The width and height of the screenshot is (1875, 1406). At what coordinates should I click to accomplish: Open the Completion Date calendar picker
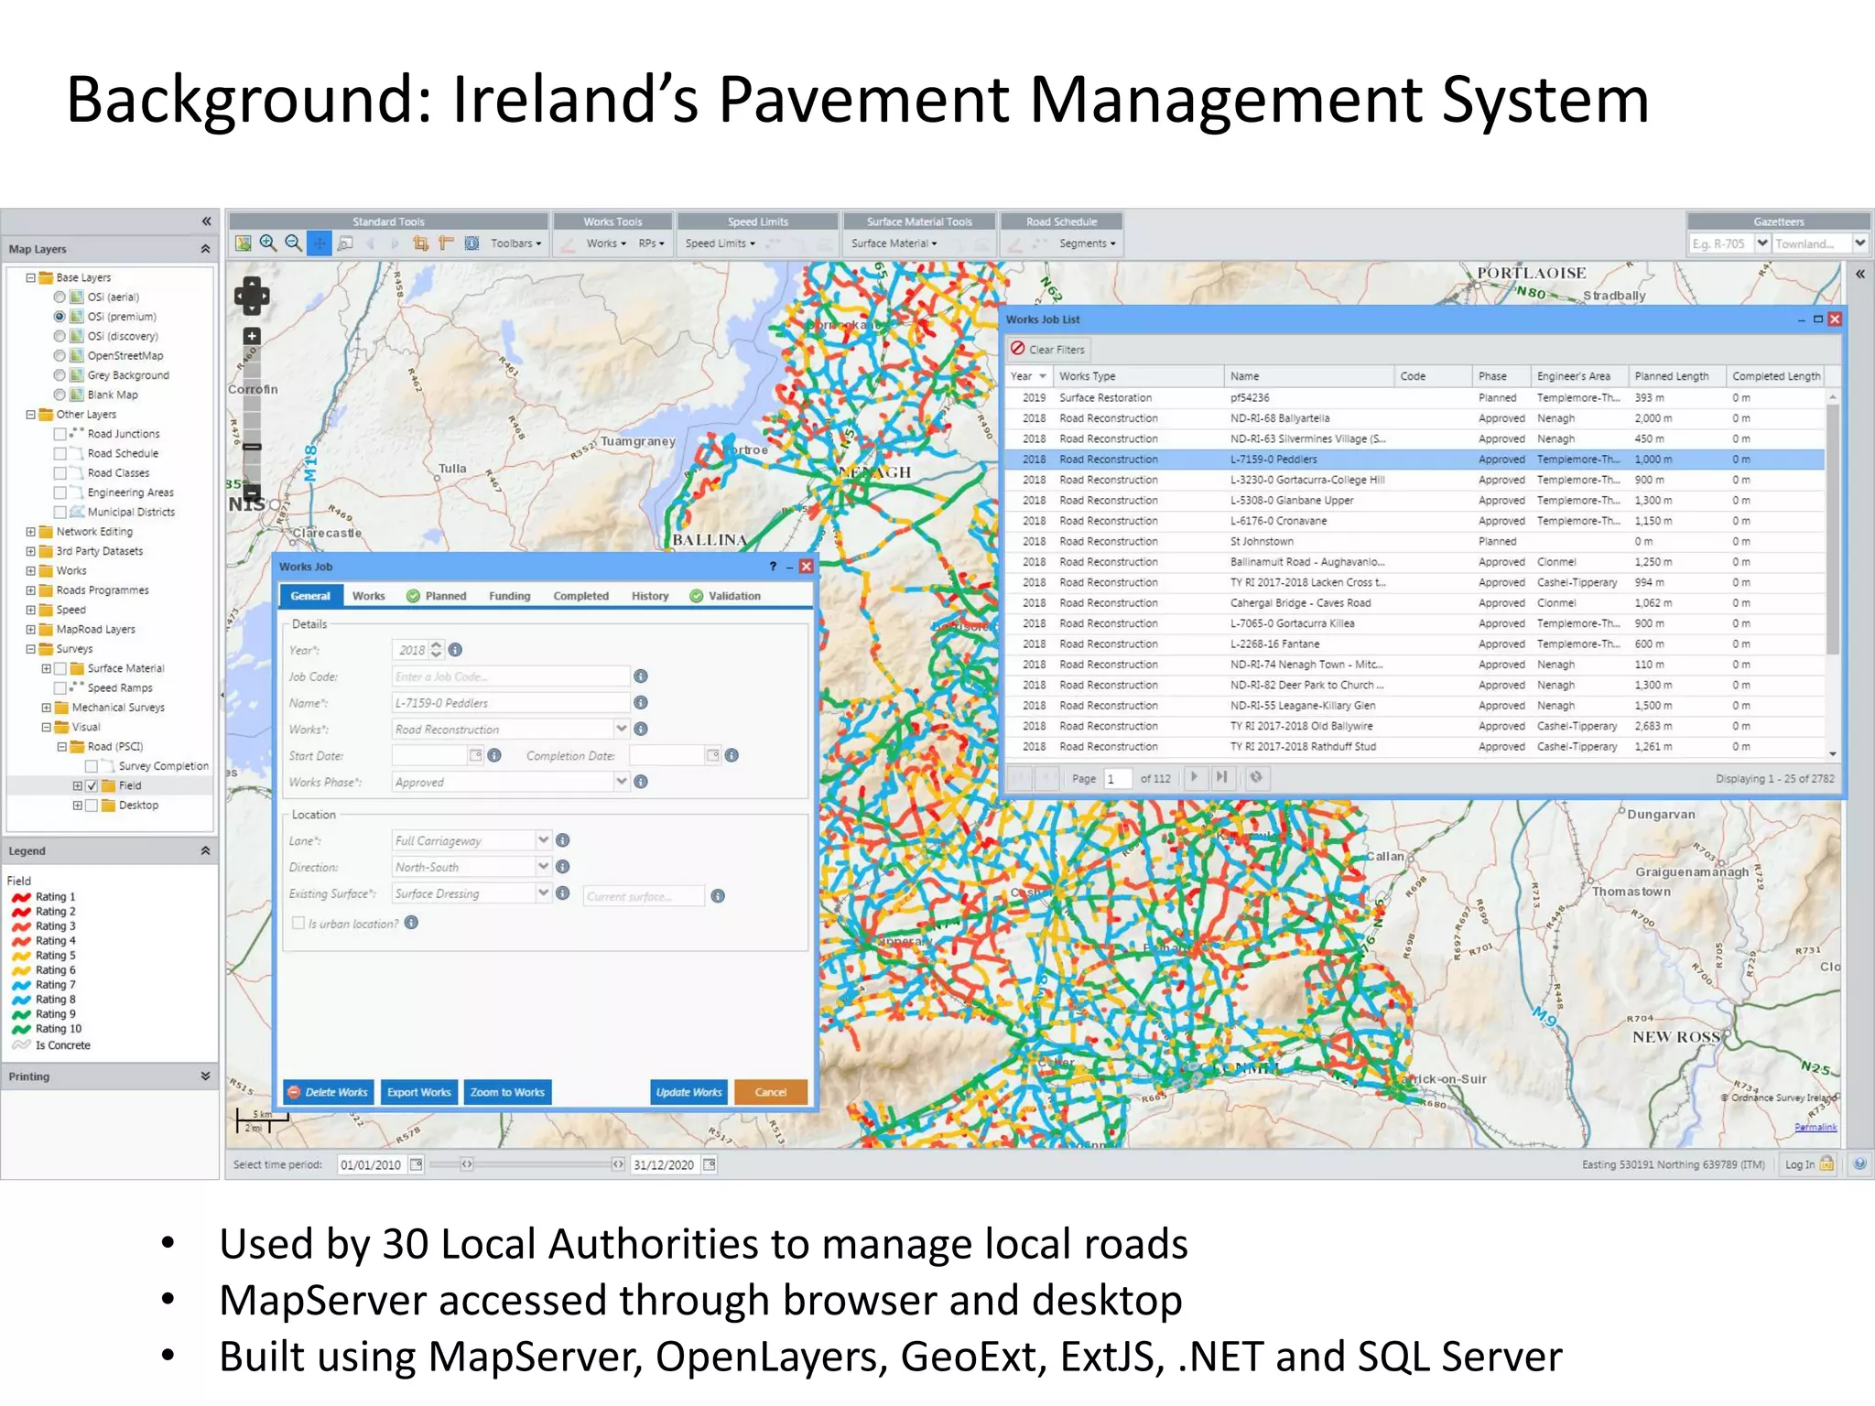[712, 755]
